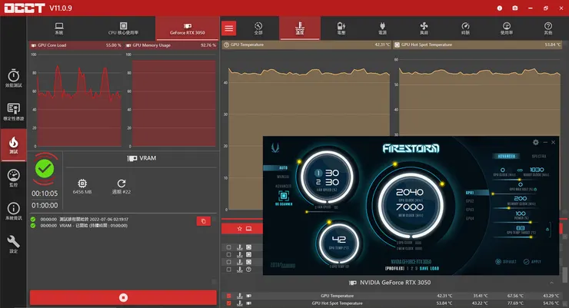Select the voltage battery filter tab
The width and height of the screenshot is (569, 308).
coord(341,28)
